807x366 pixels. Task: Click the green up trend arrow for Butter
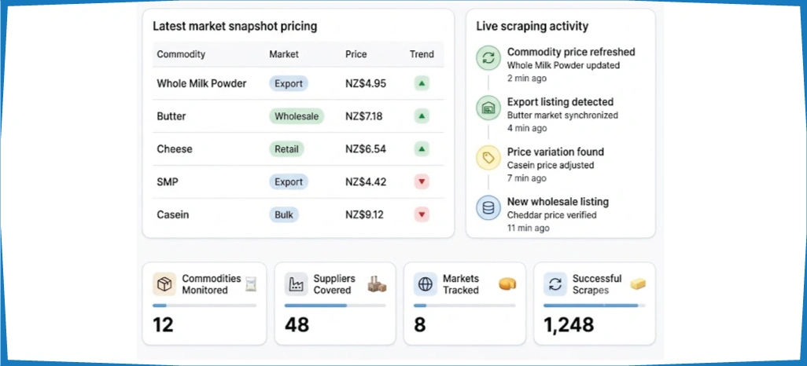click(422, 116)
